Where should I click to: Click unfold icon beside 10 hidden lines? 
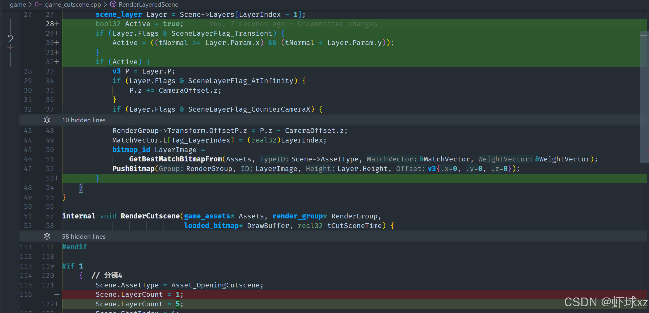point(47,120)
